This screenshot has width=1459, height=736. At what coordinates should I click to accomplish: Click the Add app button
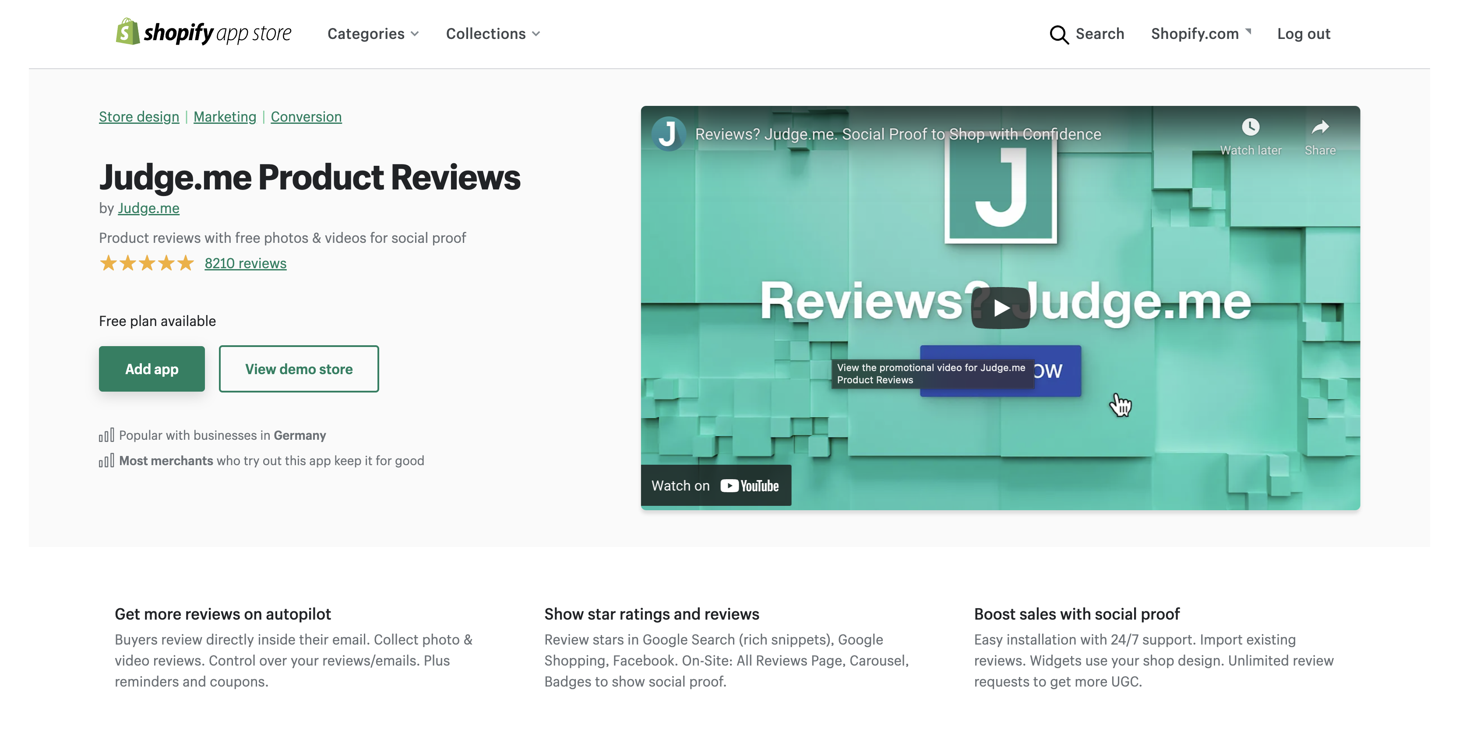(152, 369)
